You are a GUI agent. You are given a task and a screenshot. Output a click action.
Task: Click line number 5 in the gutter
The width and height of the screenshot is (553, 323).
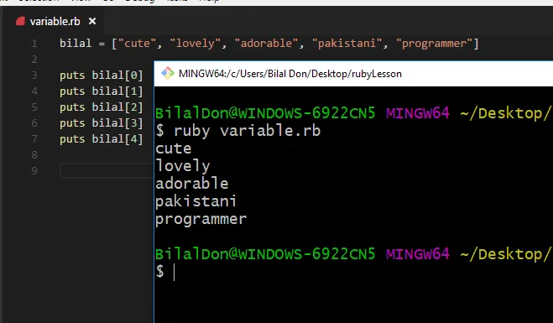click(34, 107)
